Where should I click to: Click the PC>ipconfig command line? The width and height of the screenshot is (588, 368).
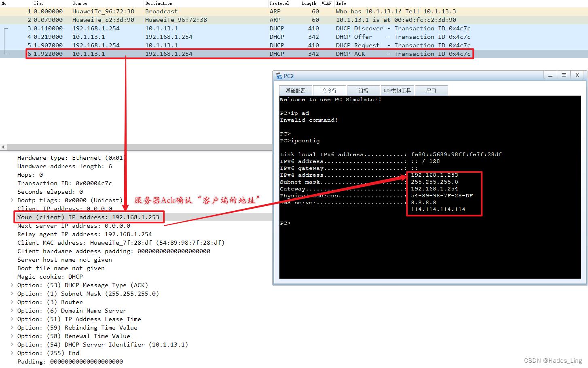[x=300, y=141]
